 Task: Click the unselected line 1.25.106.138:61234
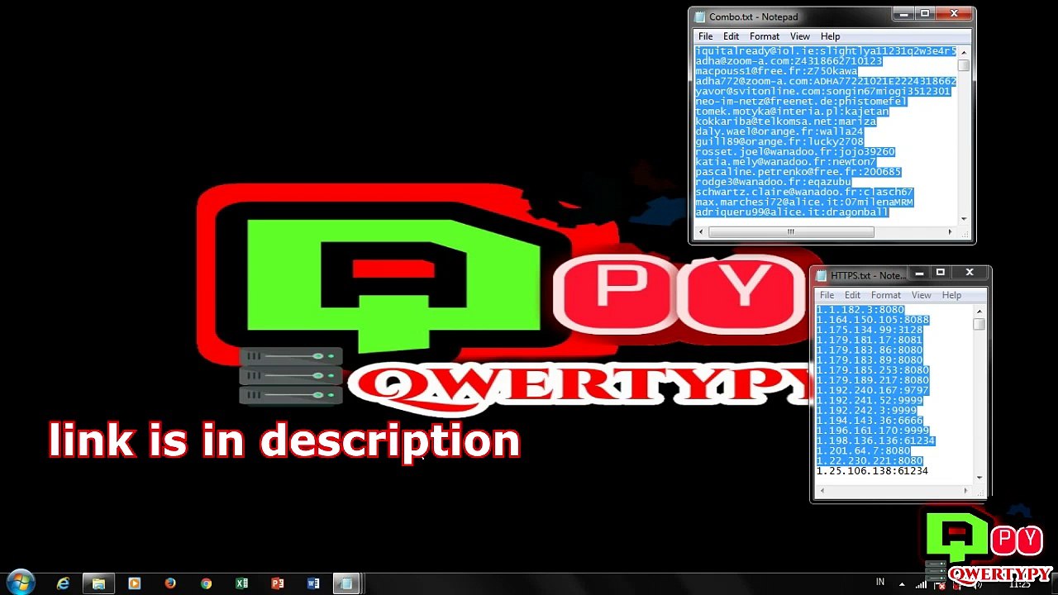(872, 471)
